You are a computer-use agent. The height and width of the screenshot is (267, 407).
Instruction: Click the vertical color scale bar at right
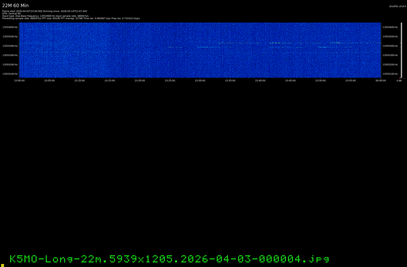tap(401, 50)
